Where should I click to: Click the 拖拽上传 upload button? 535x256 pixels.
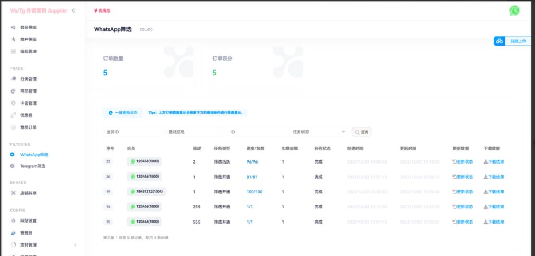click(x=513, y=41)
